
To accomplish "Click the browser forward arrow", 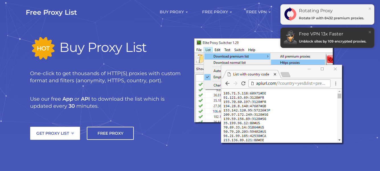I will click(235, 83).
